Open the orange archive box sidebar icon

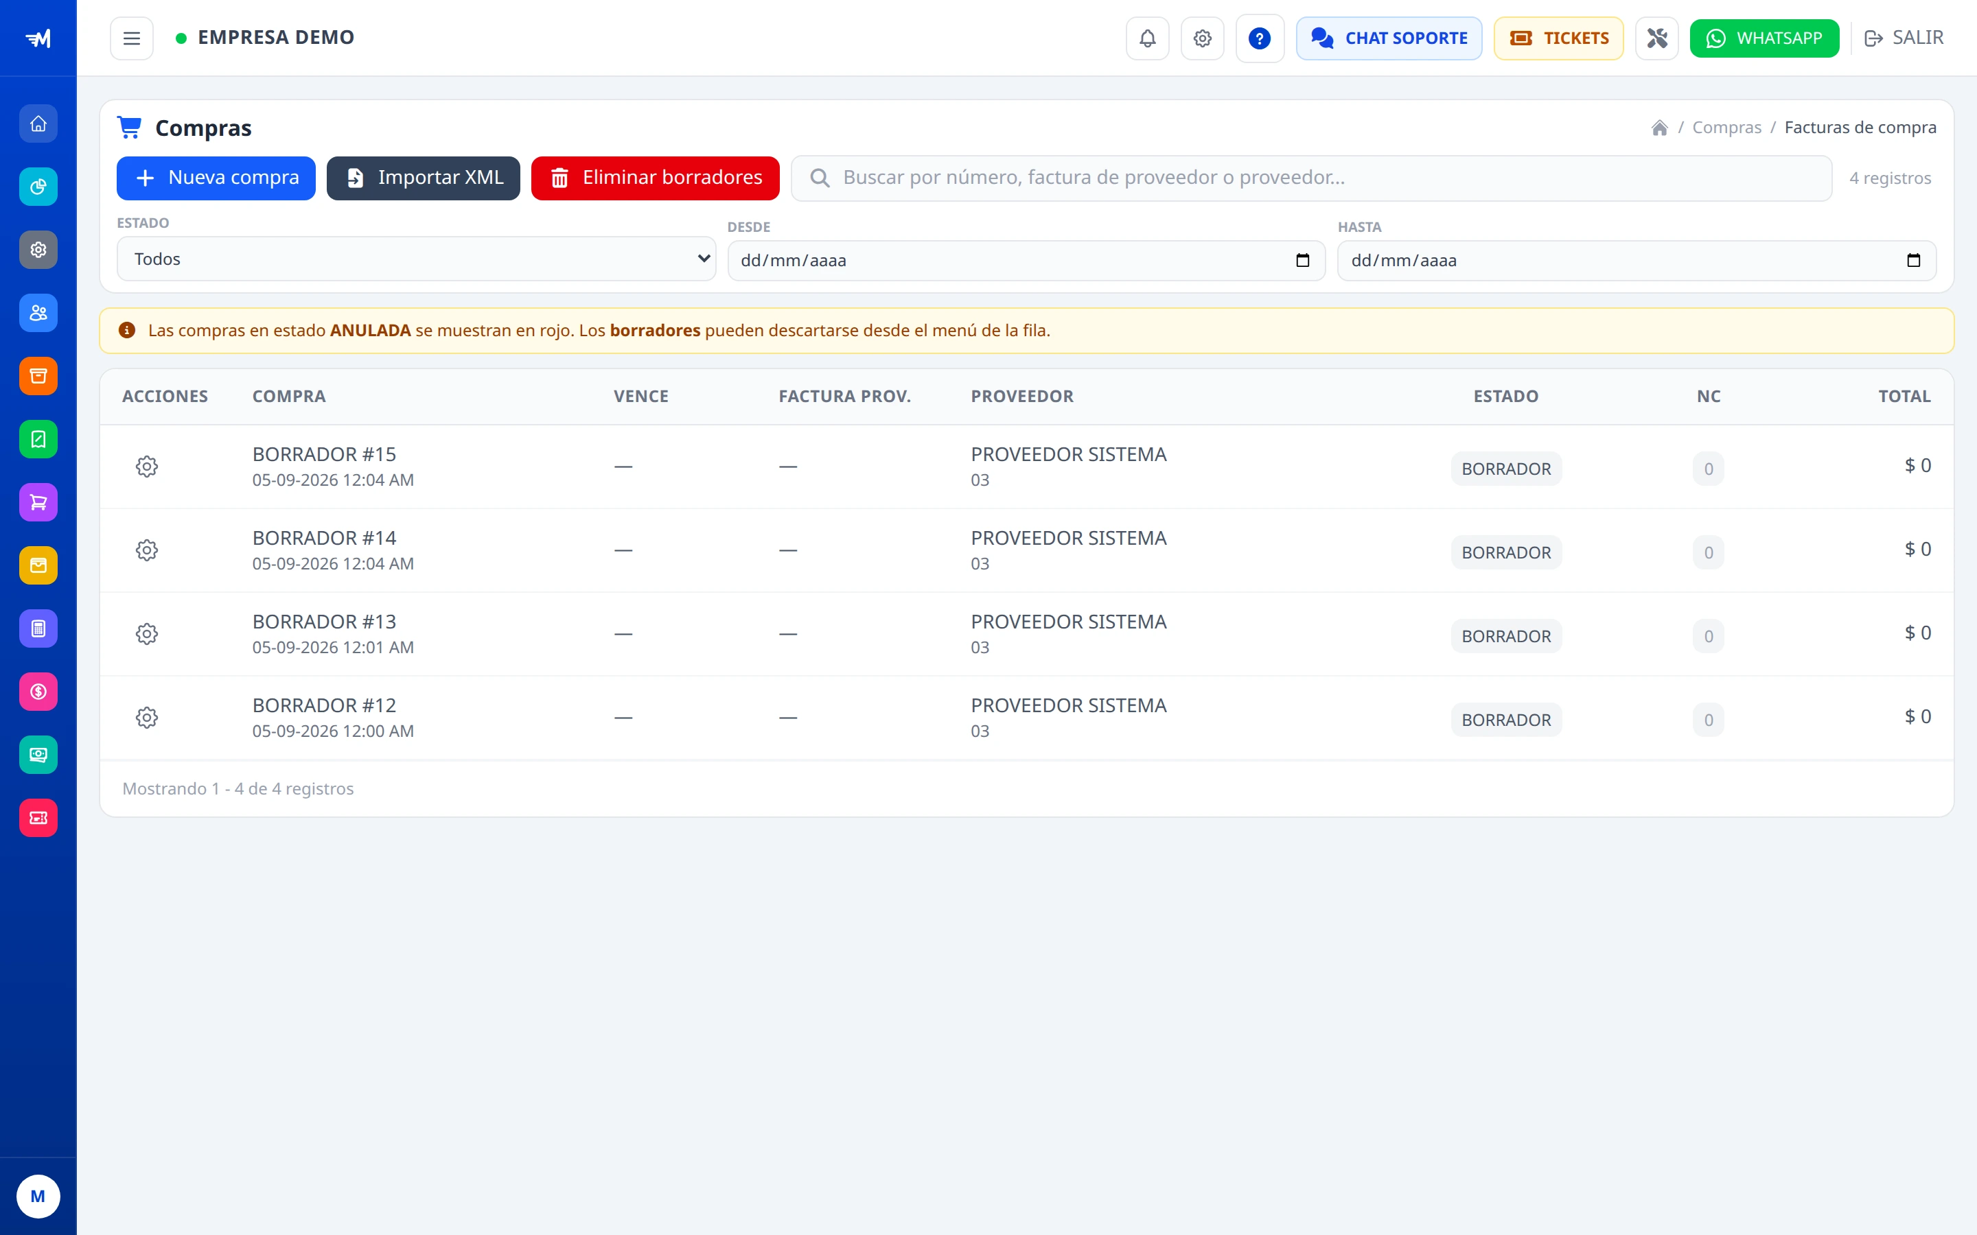pyautogui.click(x=38, y=376)
